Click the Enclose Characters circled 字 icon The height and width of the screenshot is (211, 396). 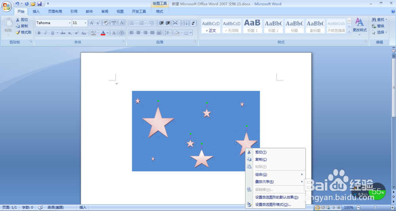coord(122,33)
